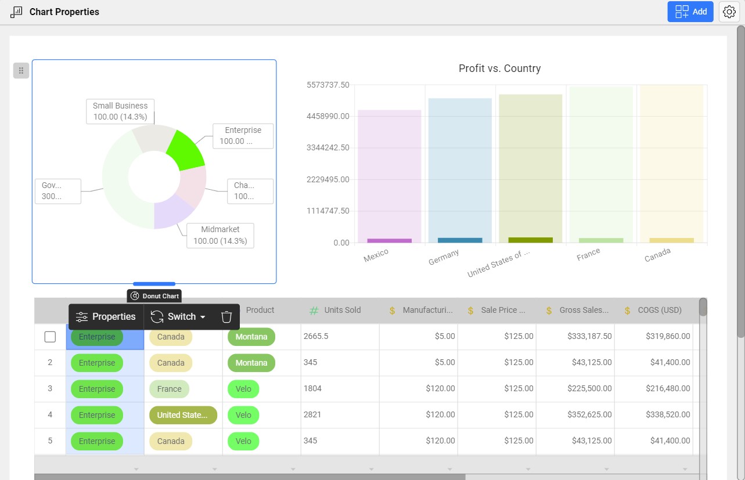
Task: Click the $ icon on Gross Sales column
Action: click(548, 309)
